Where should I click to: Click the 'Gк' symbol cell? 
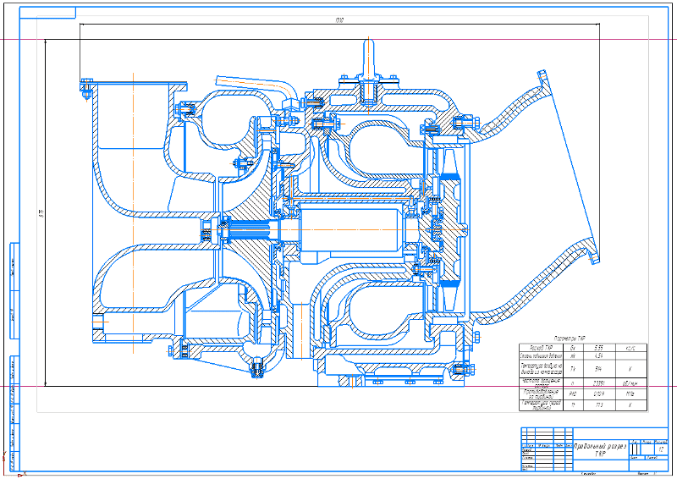click(573, 348)
